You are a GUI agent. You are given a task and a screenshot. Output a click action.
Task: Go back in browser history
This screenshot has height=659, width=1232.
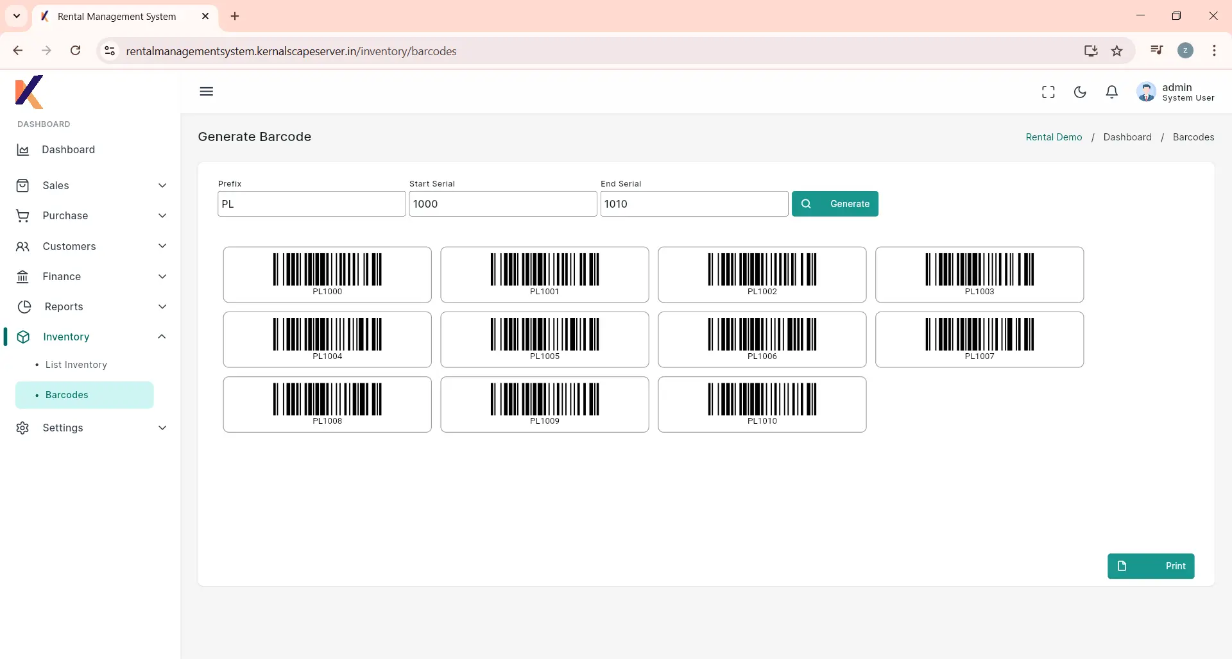18,51
